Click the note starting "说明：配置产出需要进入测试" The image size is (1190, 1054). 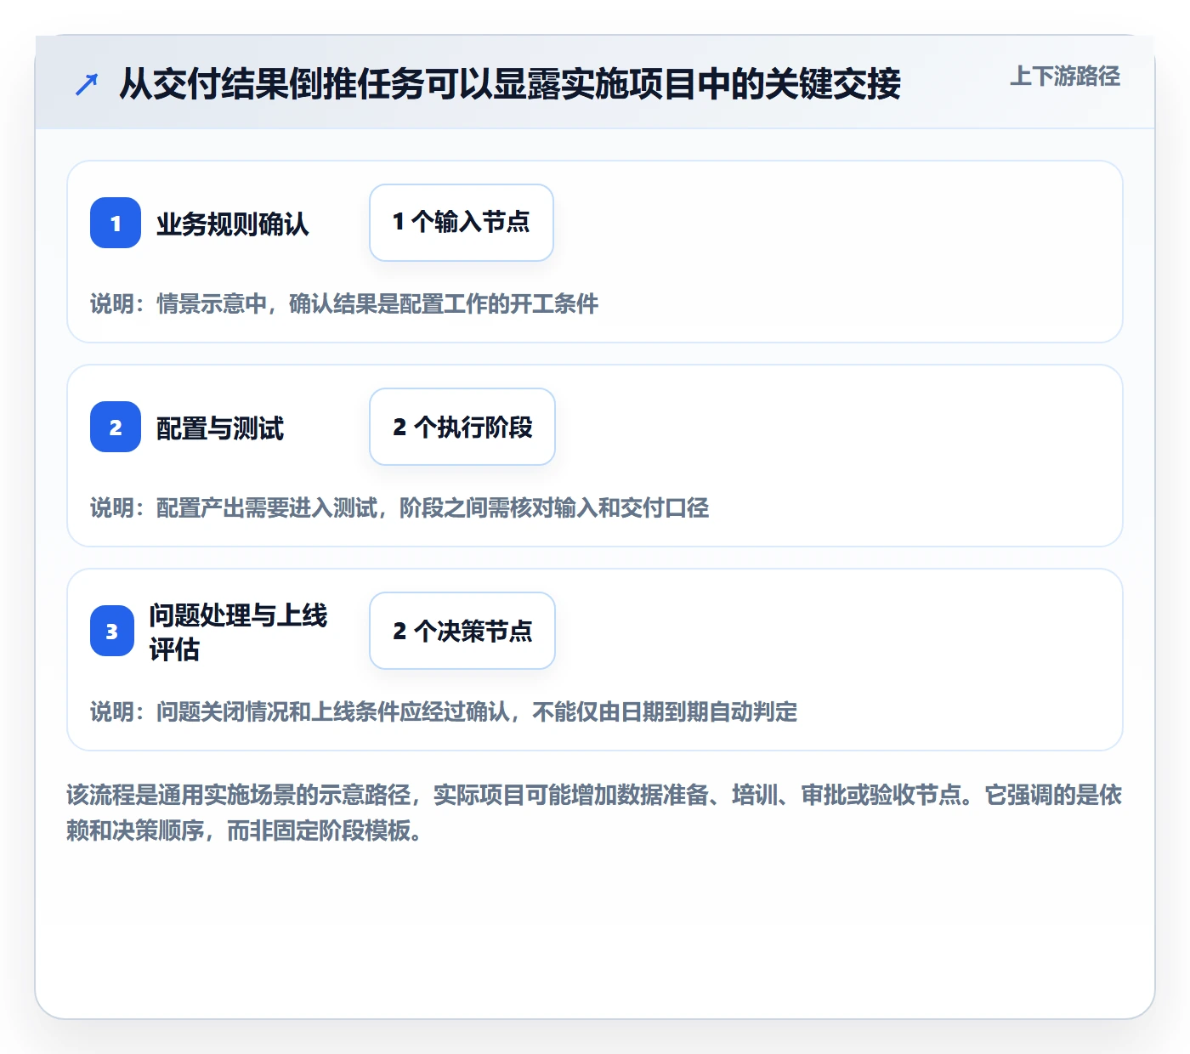(x=399, y=507)
